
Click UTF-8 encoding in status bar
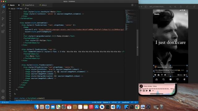[x=114, y=102]
